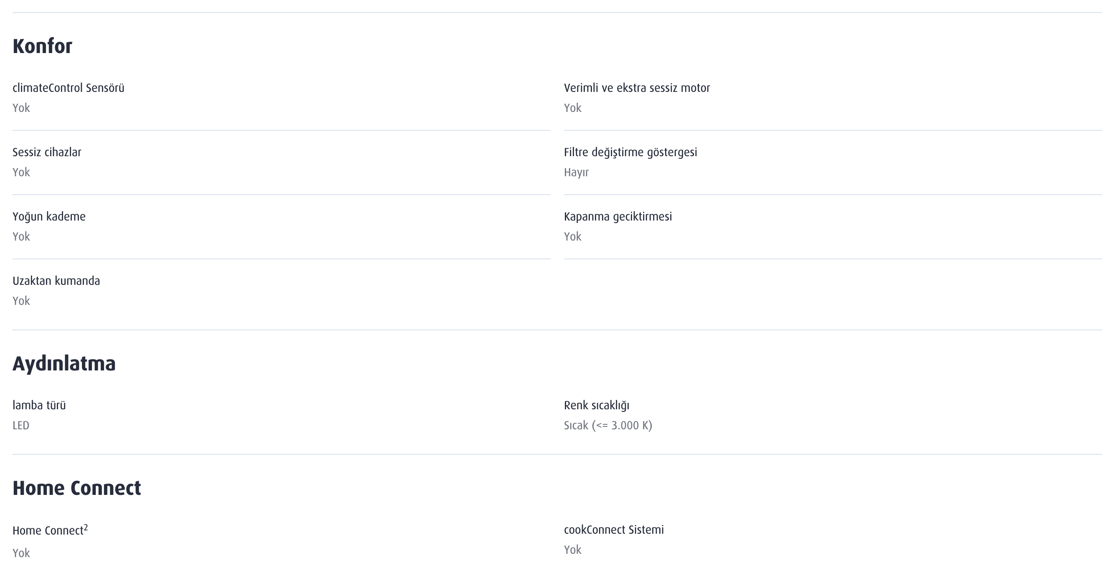Click the lamba türü label
This screenshot has width=1118, height=578.
39,405
